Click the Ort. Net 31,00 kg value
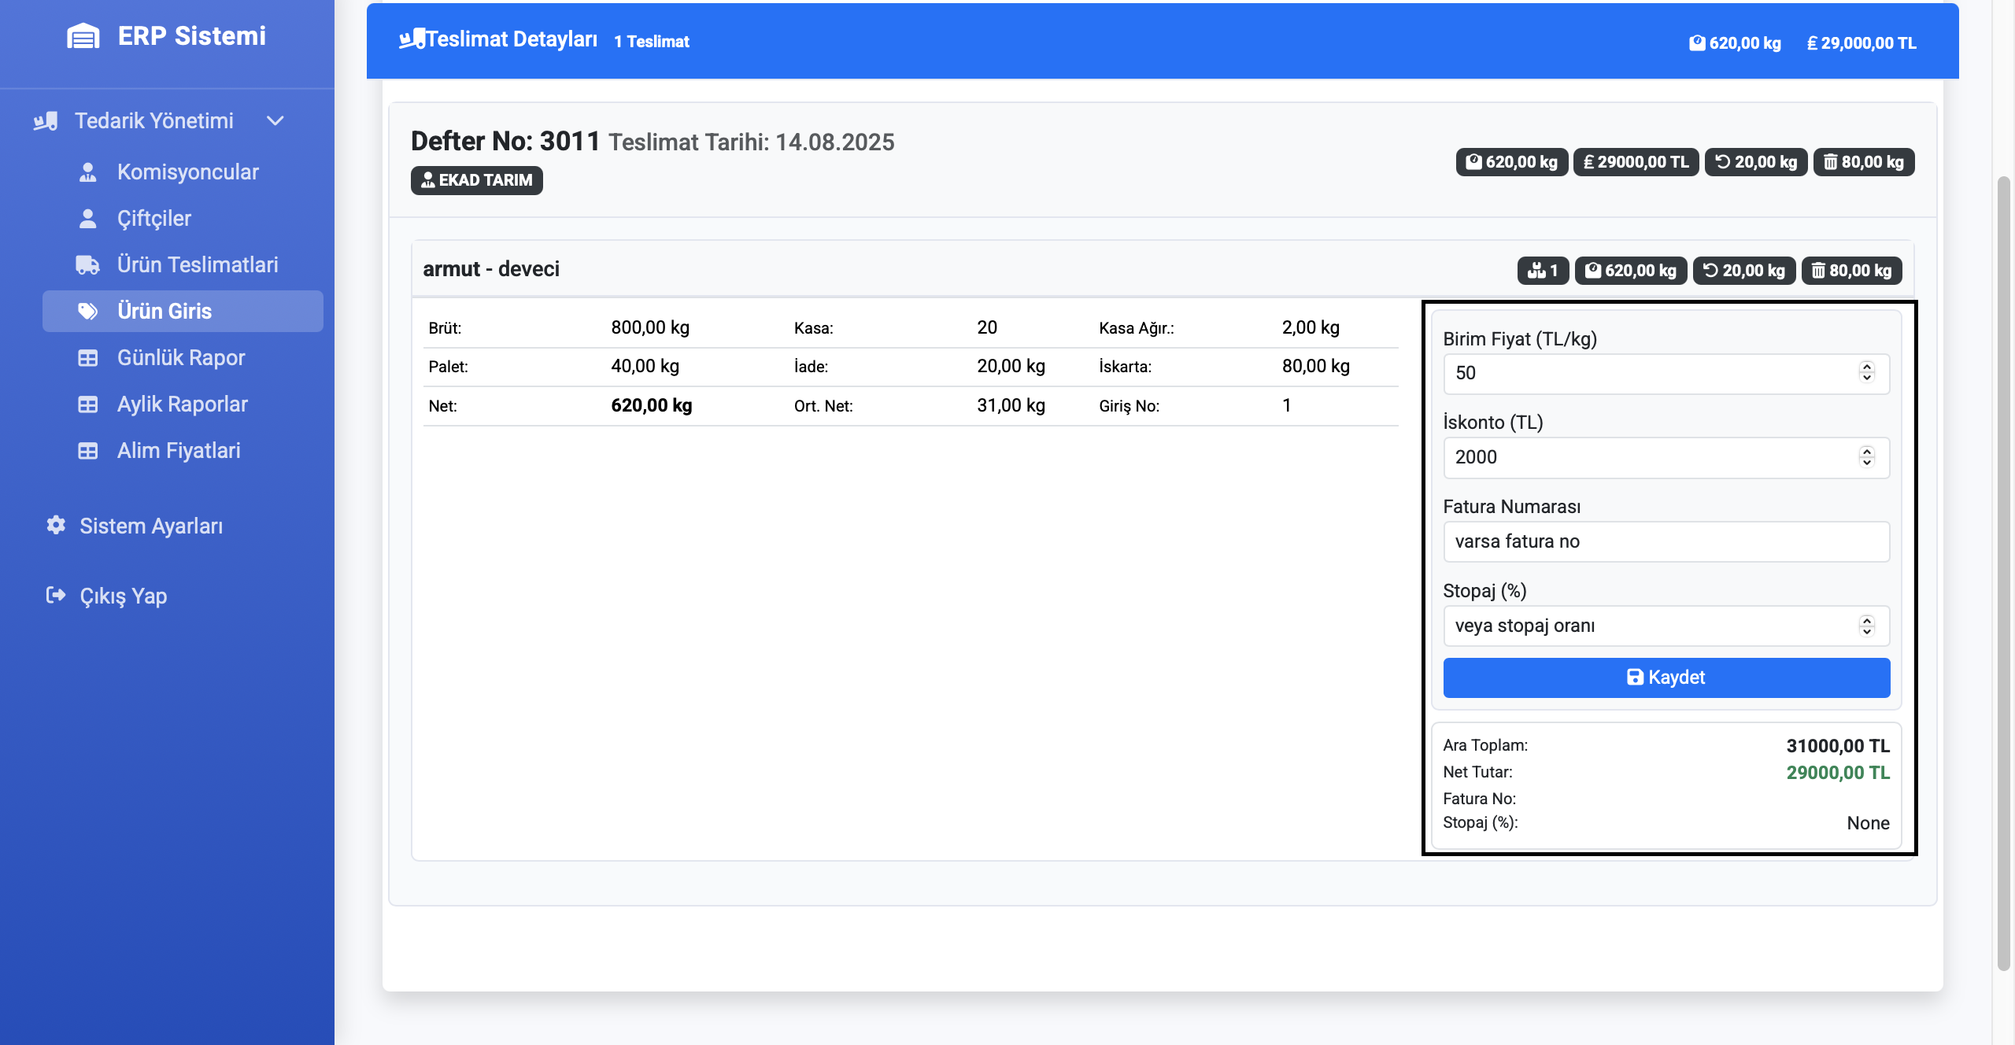This screenshot has width=2015, height=1045. (1011, 406)
